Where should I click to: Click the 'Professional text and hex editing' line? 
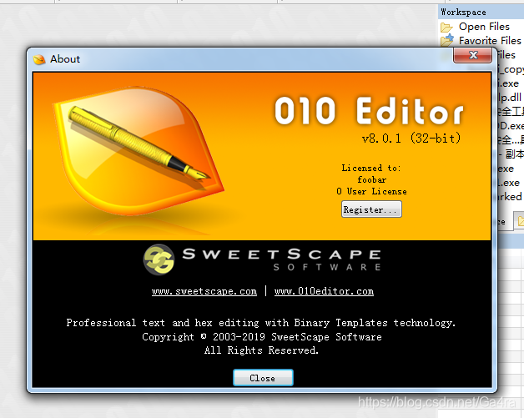coord(260,323)
